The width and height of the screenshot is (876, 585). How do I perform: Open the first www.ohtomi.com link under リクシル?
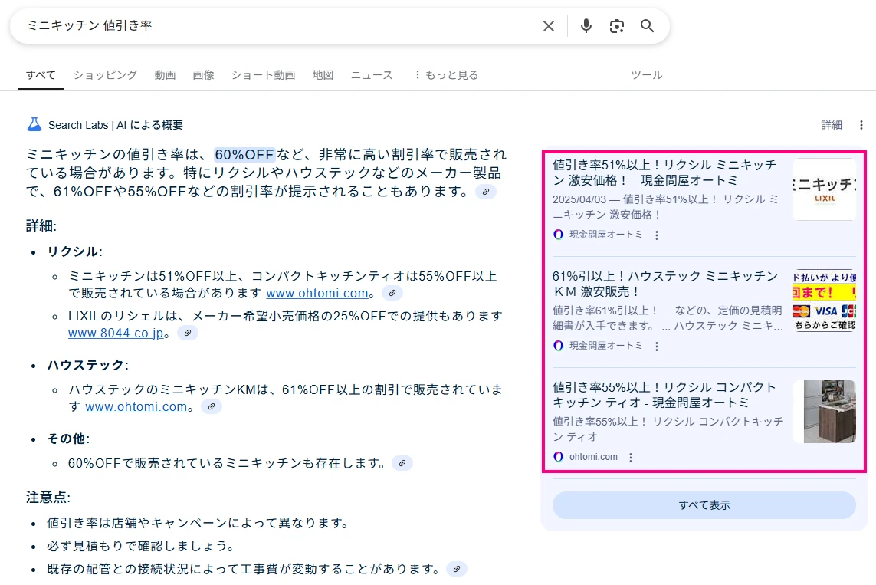(x=317, y=294)
